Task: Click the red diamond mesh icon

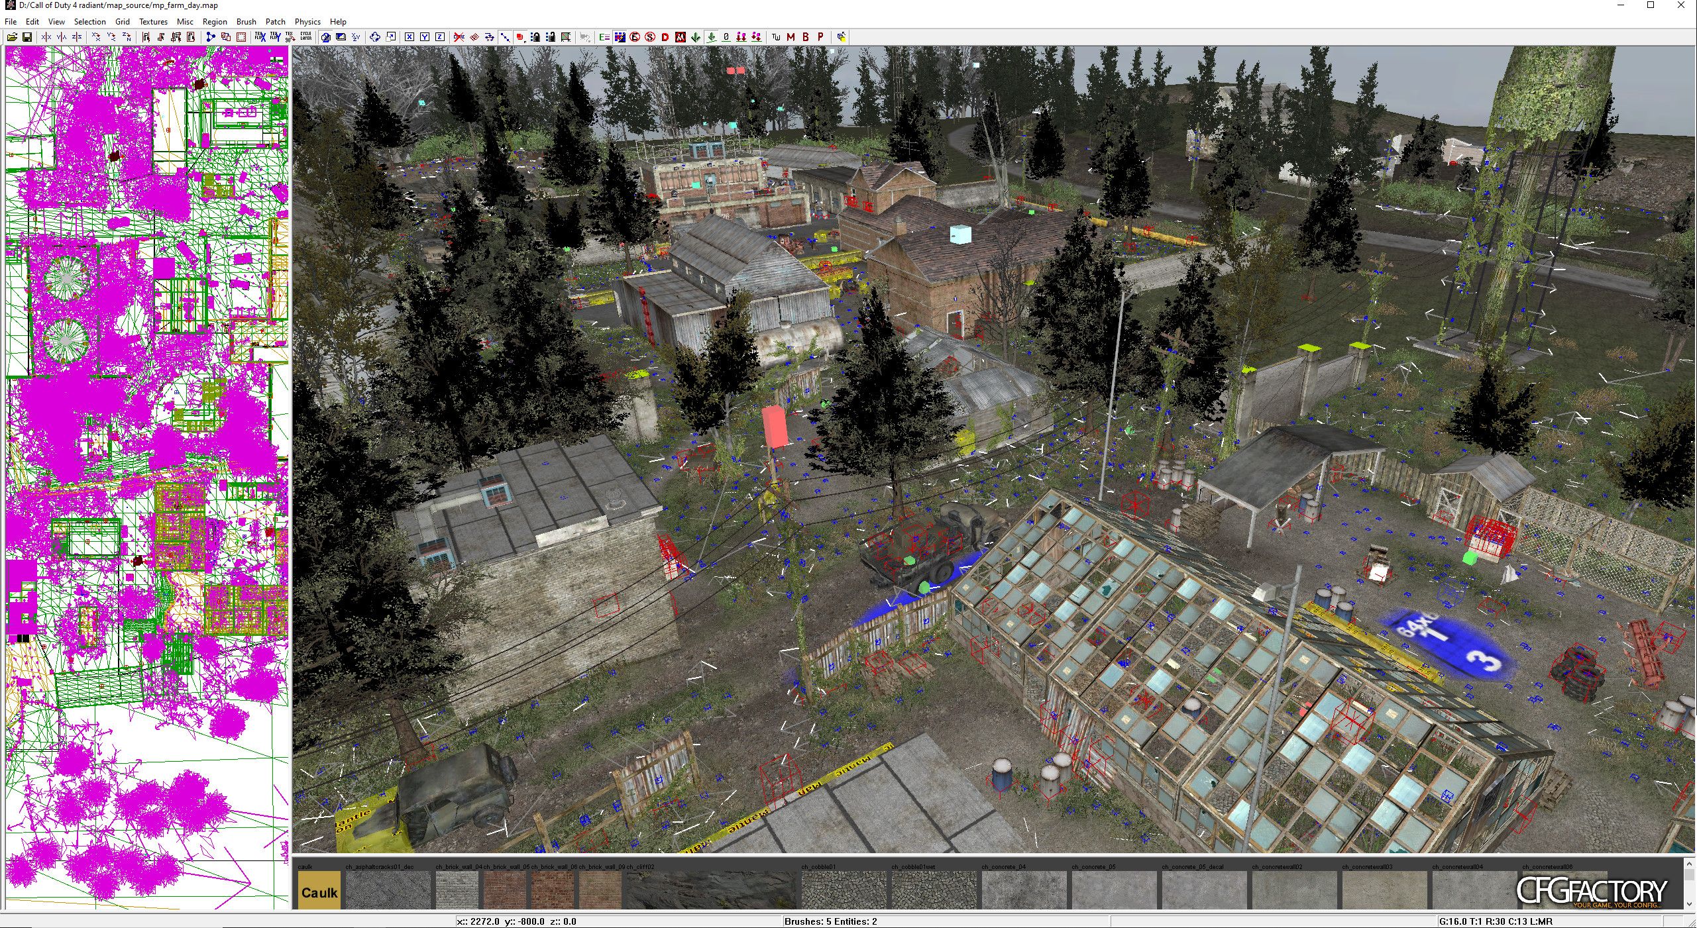Action: pos(474,37)
